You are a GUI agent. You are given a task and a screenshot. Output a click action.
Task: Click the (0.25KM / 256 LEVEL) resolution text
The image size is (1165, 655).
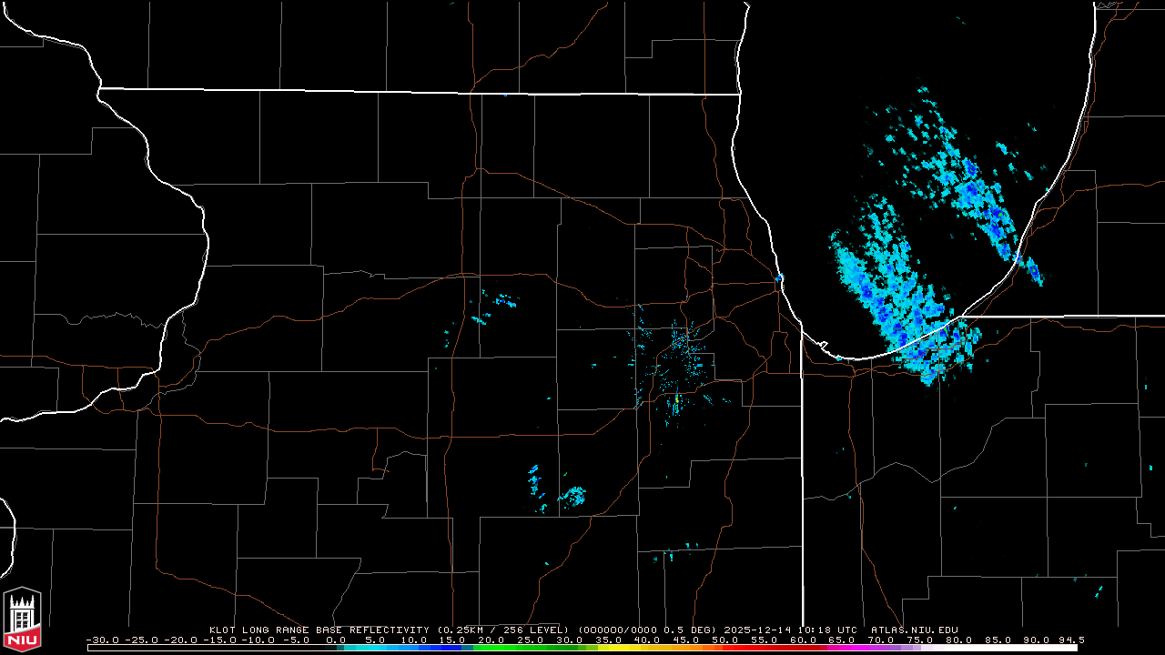(501, 630)
